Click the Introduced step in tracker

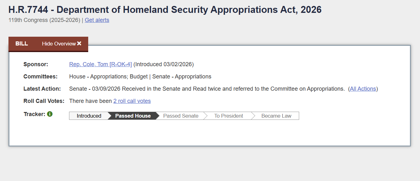pos(89,116)
